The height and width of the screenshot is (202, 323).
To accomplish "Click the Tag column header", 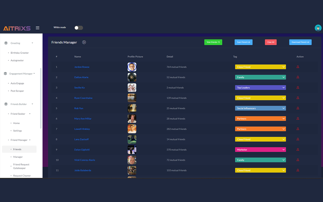I will pos(235,57).
